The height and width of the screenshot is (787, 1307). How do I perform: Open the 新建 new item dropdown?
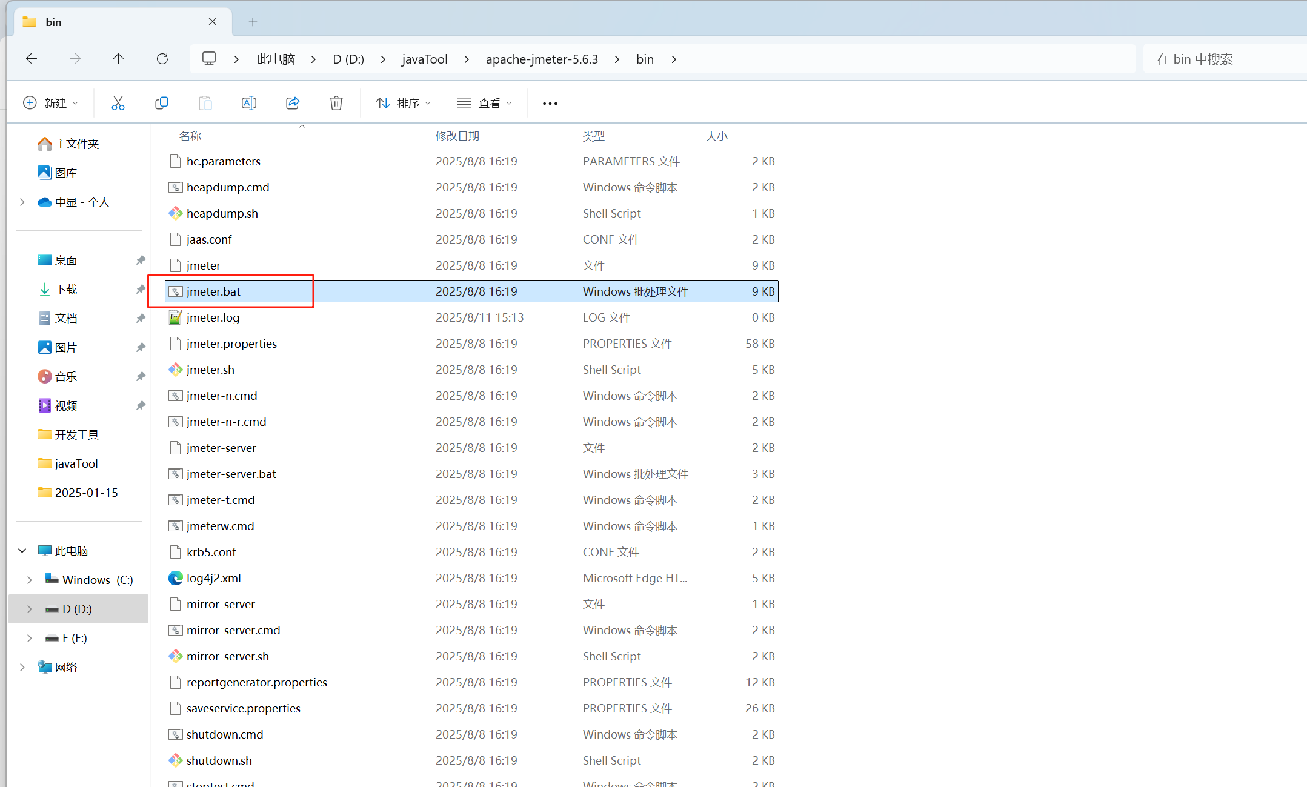(51, 103)
